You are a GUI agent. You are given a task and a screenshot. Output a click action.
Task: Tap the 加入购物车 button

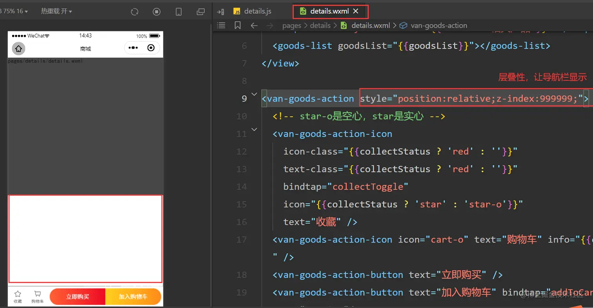pyautogui.click(x=133, y=297)
